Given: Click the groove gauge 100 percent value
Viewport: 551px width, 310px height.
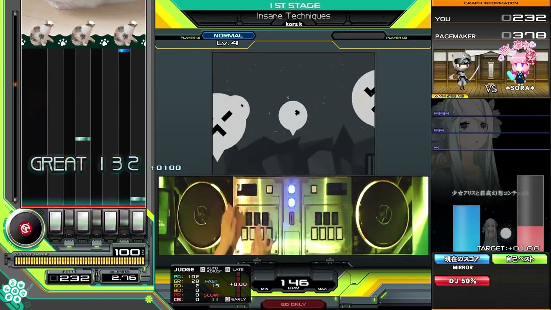Looking at the screenshot, I should (x=127, y=252).
